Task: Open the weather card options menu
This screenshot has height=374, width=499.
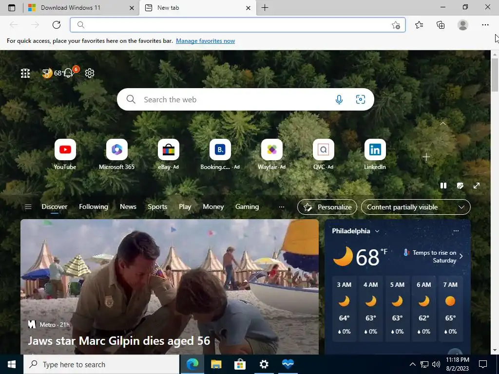Action: point(456,231)
